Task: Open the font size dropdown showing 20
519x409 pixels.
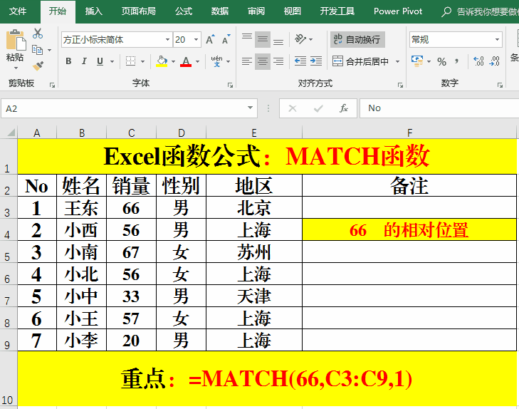Action: 196,40
